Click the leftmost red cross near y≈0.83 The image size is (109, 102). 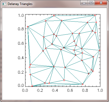coord(28,27)
